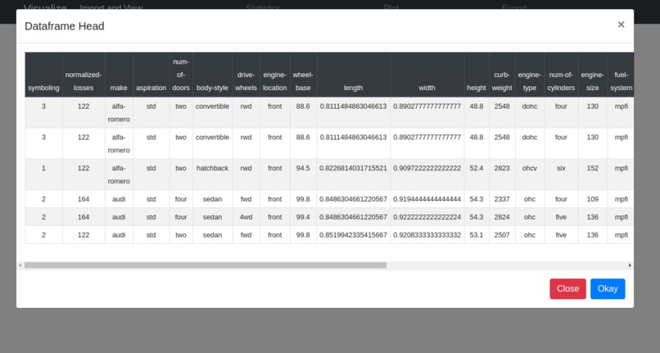Select the make column header

coord(119,75)
